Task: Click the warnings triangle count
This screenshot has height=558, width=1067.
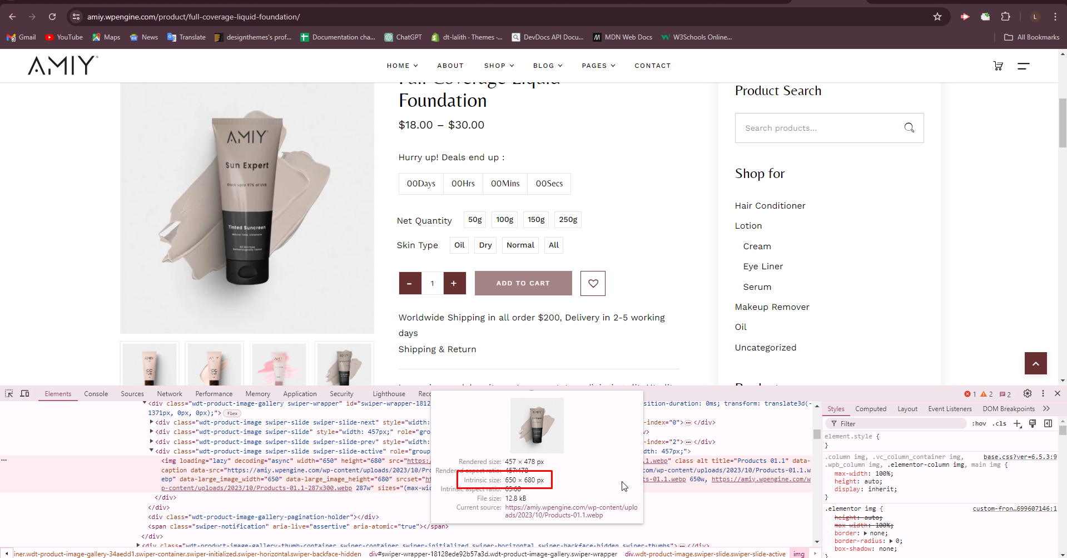Action: 987,394
